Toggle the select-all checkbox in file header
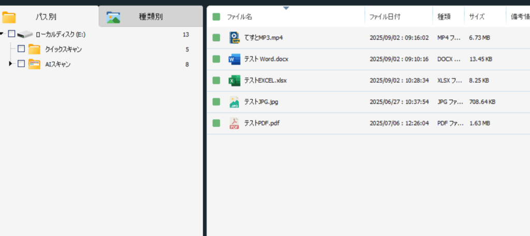 [x=216, y=17]
